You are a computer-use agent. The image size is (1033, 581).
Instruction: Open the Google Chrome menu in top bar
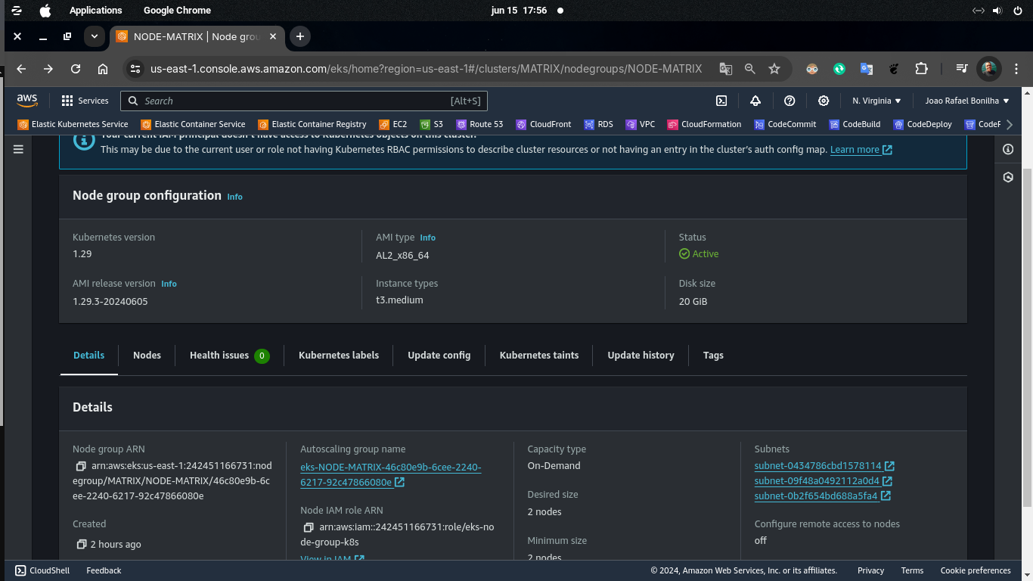coord(177,11)
